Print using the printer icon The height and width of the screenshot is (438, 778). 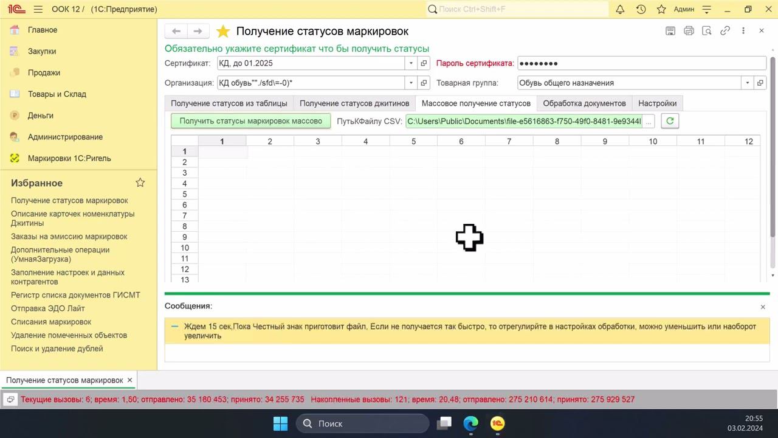(689, 30)
